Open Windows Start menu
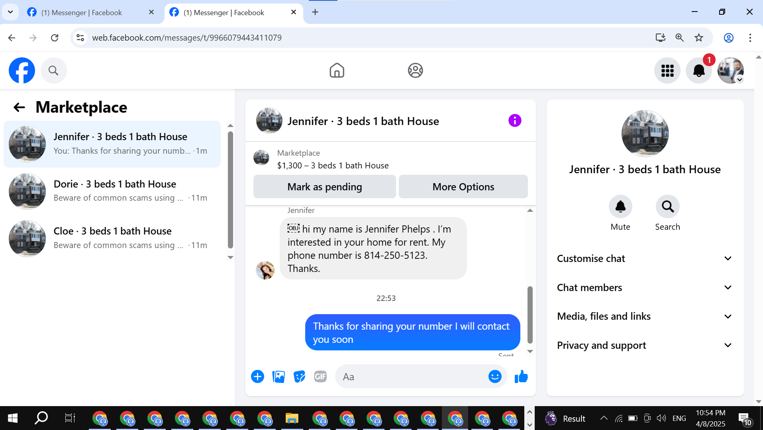The height and width of the screenshot is (430, 763). tap(13, 418)
